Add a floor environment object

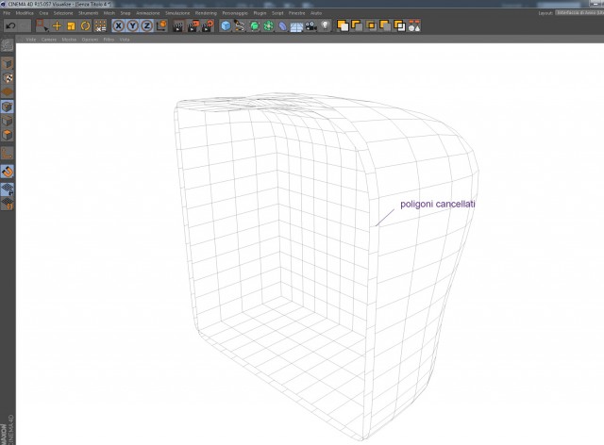tap(296, 25)
